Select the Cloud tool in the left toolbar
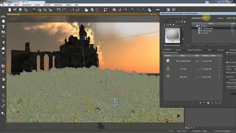 coord(3,48)
